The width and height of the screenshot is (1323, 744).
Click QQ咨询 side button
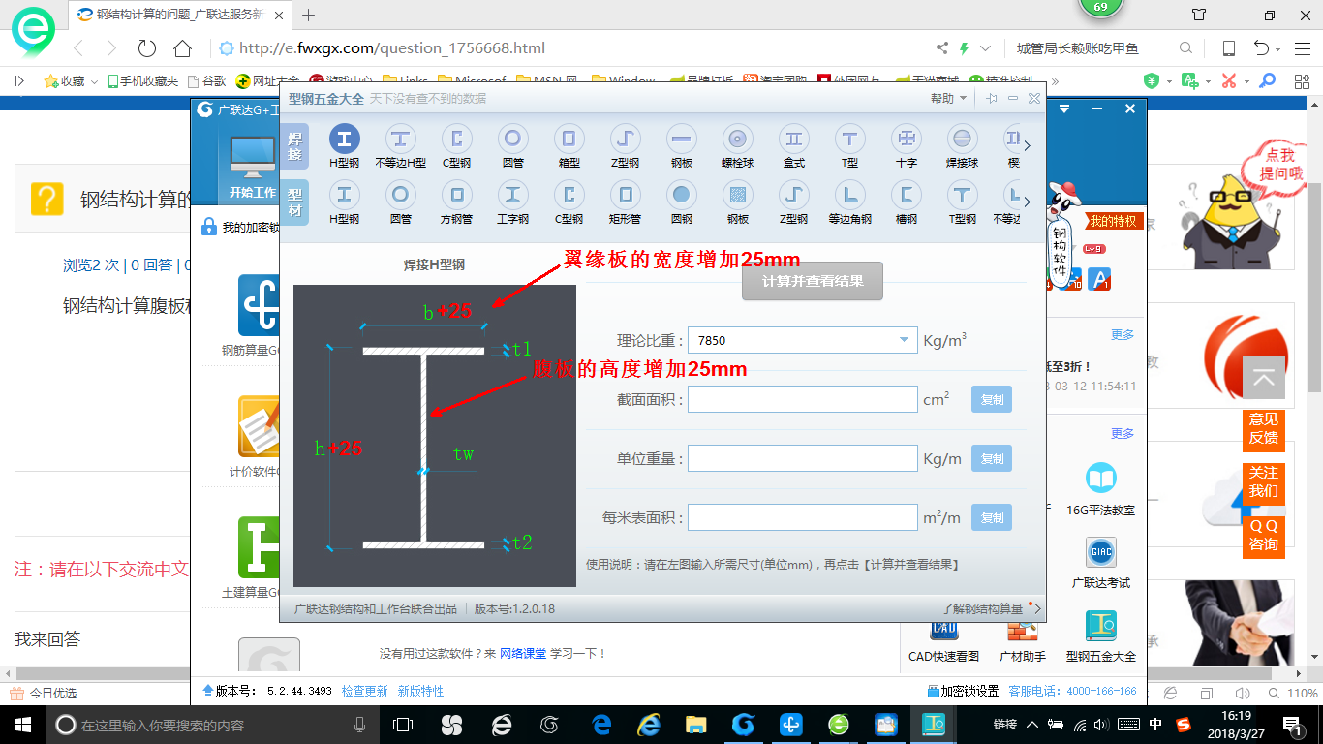1264,535
